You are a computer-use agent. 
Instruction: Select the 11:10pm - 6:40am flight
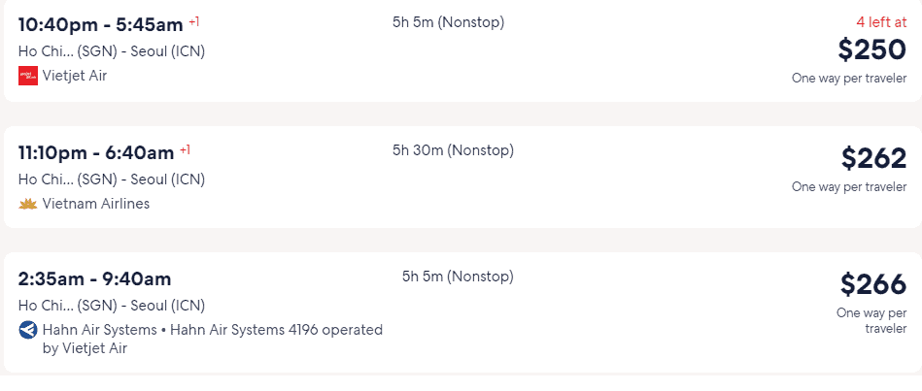pyautogui.click(x=462, y=177)
